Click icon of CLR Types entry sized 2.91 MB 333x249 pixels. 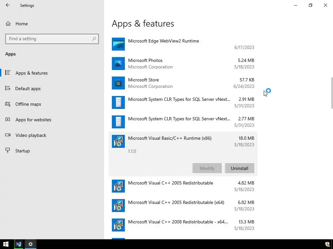(x=118, y=102)
